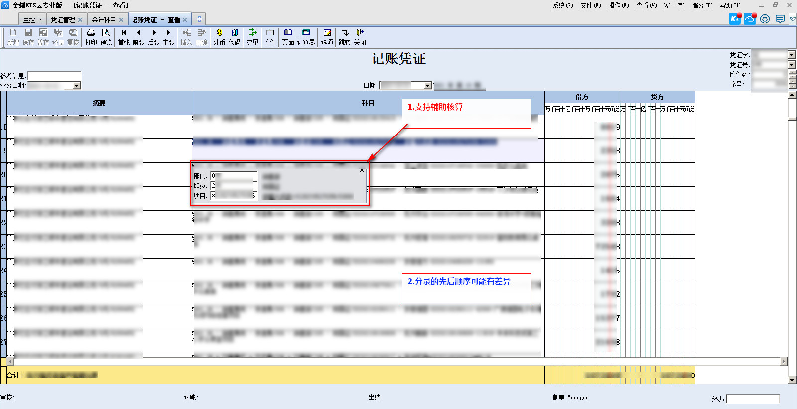This screenshot has width=797, height=409.
Task: Click the cloud service notification icon
Action: tap(750, 19)
